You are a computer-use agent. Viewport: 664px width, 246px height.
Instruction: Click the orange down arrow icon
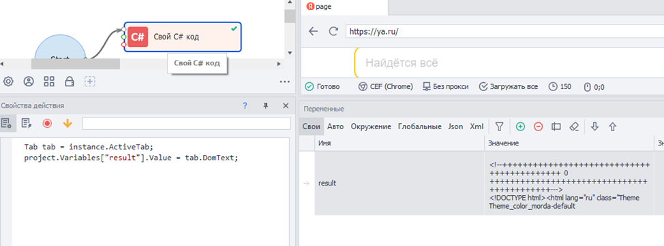tap(67, 123)
